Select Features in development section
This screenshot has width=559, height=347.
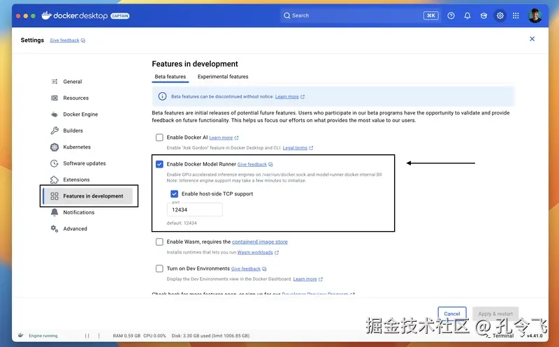point(88,196)
